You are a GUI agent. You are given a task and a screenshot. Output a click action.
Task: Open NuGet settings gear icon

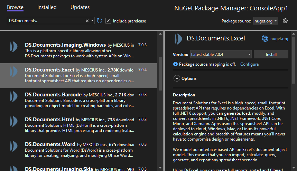(x=285, y=21)
